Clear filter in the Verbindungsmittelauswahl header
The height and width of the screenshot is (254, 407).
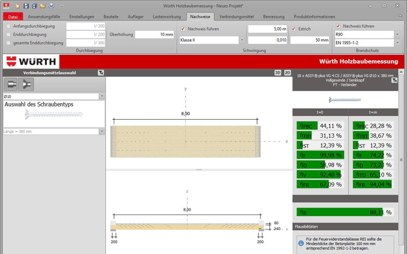tap(101, 72)
